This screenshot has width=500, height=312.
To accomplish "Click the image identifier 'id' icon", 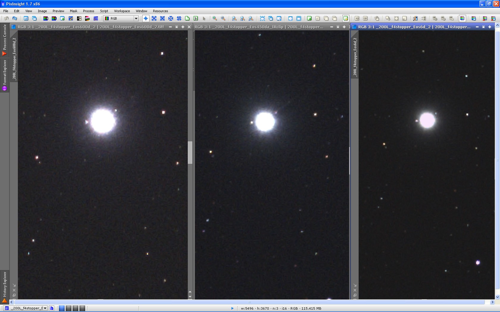I will (x=26, y=18).
